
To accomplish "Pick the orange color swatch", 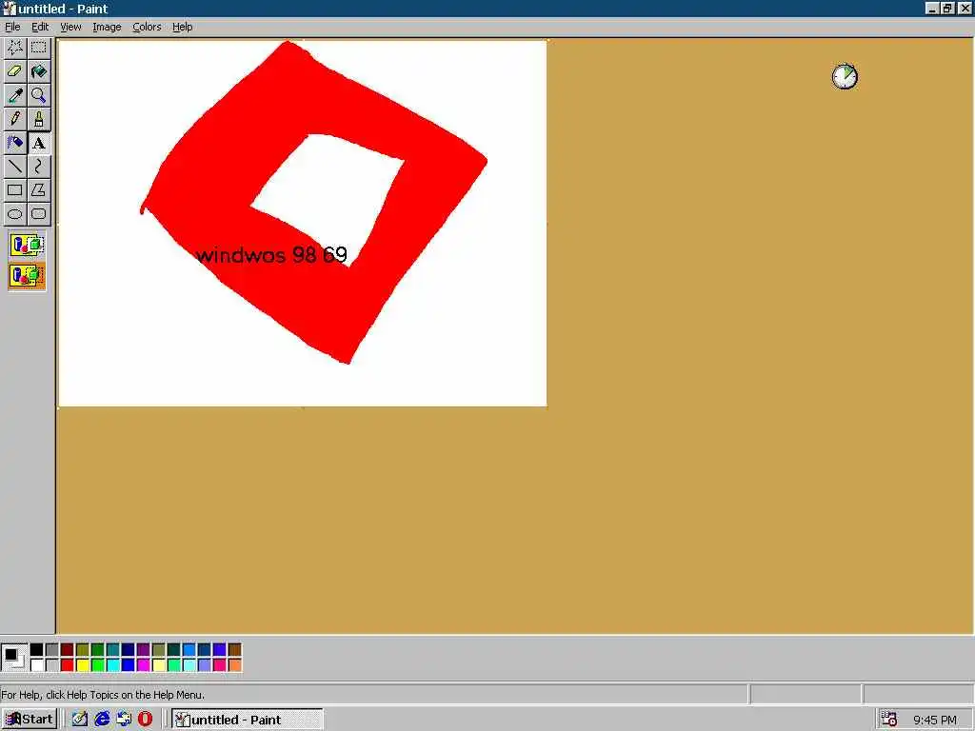I will 234,665.
